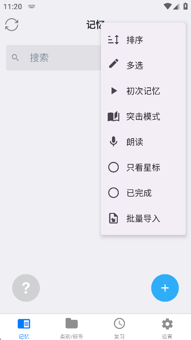Click the sort arrows icon beside 排序
The height and width of the screenshot is (340, 191).
[113, 40]
